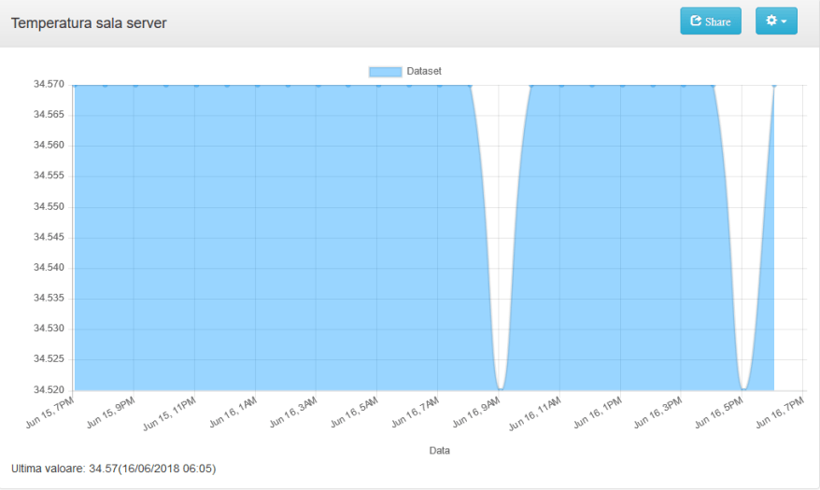Click the 'Ultima valoare' text below the chart
This screenshot has width=820, height=490.
pyautogui.click(x=113, y=468)
